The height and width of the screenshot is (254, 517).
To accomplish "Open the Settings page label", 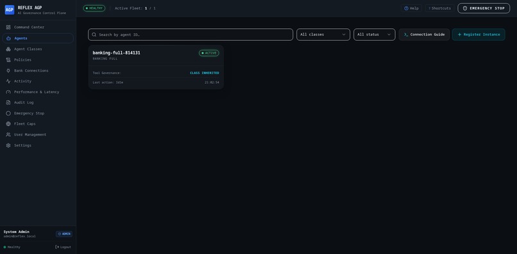I will 22,145.
